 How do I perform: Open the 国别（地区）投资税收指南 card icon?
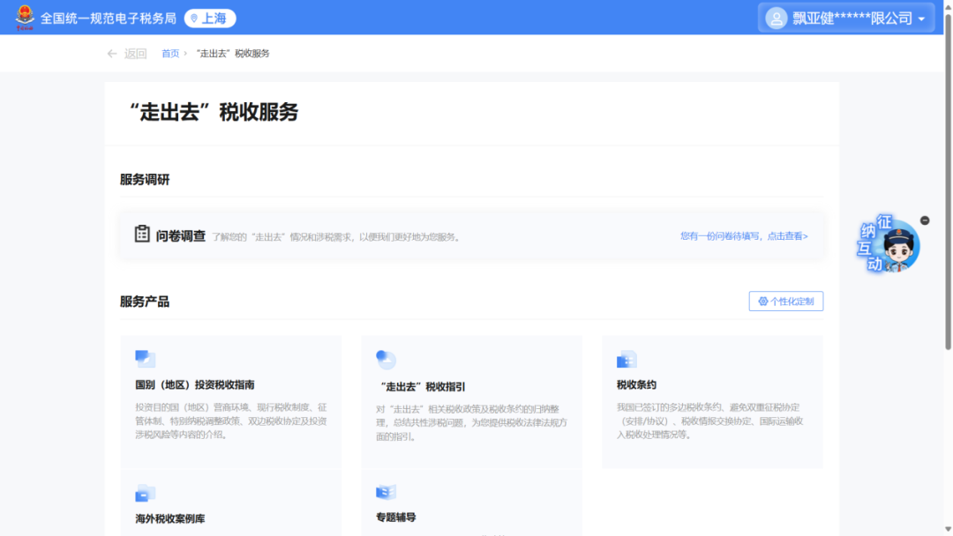(x=144, y=358)
